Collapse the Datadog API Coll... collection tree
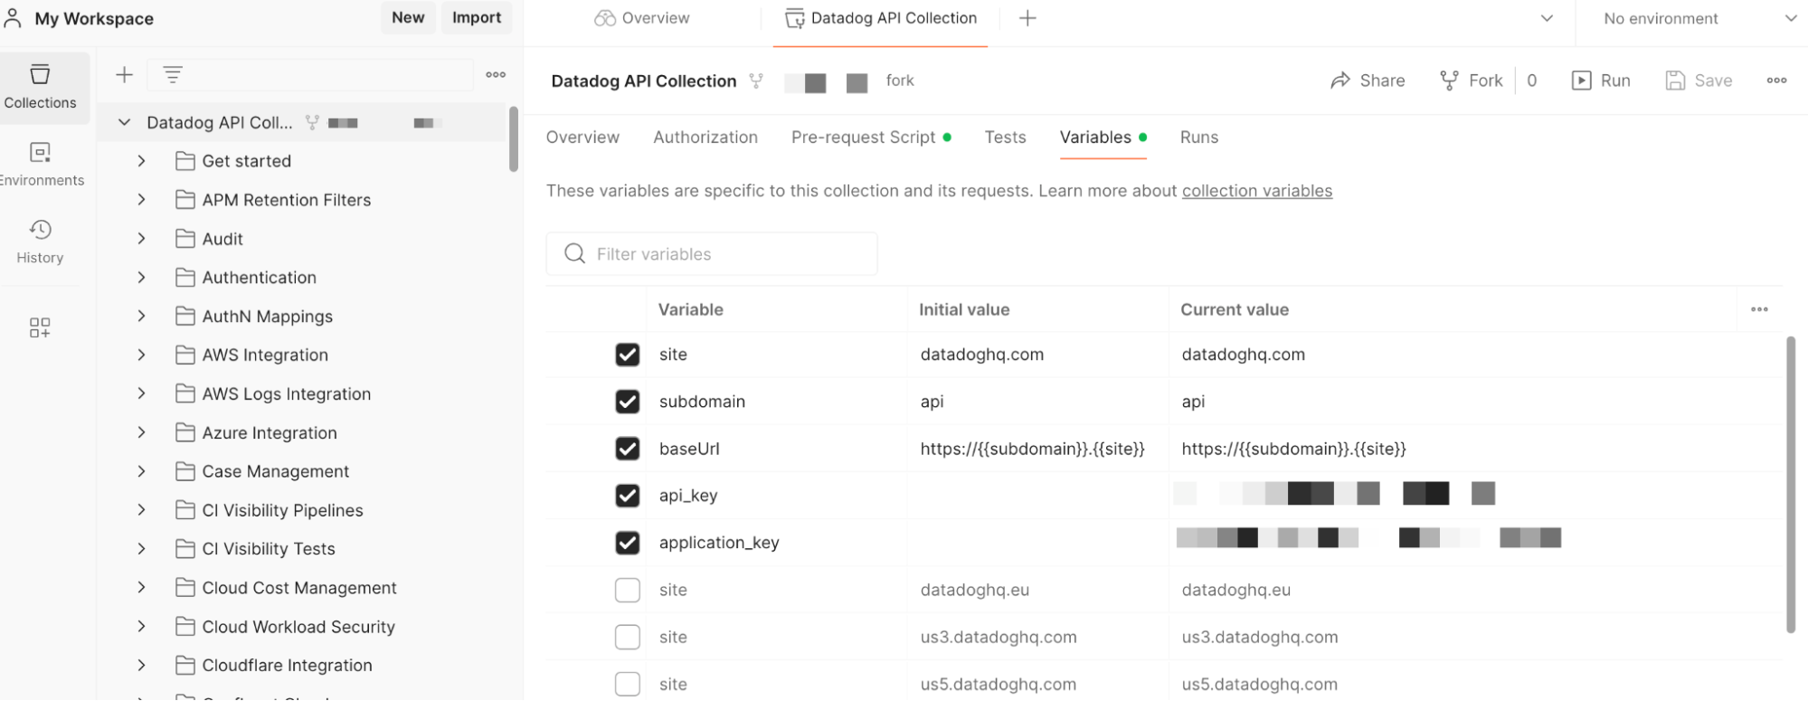Viewport: 1808px width, 701px height. tap(125, 122)
